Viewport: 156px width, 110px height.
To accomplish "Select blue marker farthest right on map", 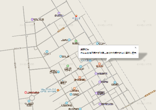I will pos(115,82).
